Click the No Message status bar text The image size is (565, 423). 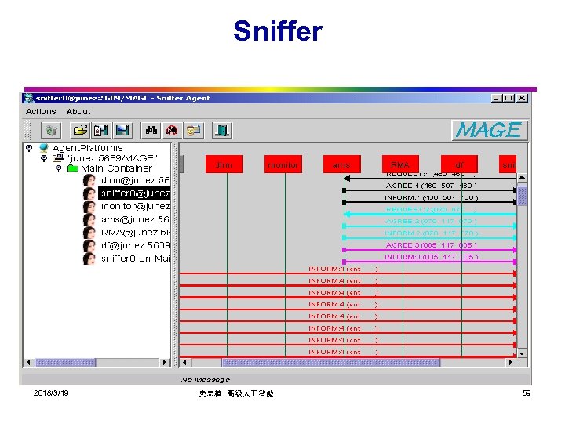click(x=206, y=380)
